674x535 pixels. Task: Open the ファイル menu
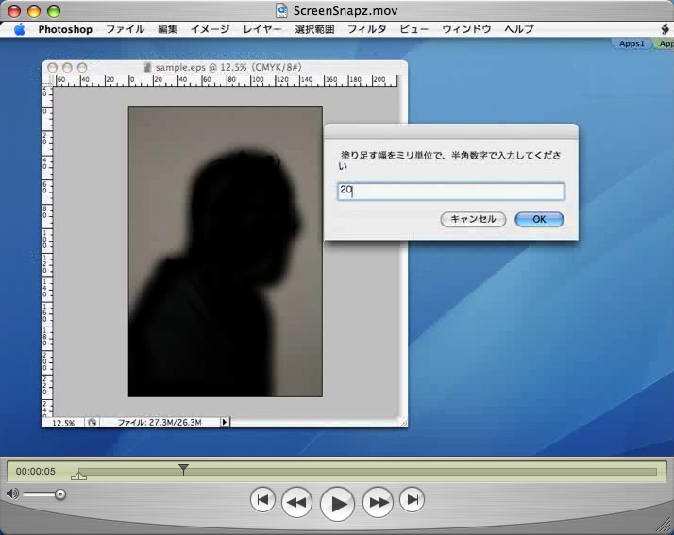click(x=126, y=29)
